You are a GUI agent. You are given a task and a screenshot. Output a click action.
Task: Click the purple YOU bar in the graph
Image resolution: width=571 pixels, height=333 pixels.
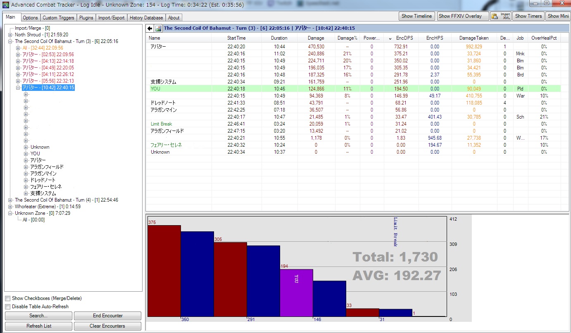[296, 293]
